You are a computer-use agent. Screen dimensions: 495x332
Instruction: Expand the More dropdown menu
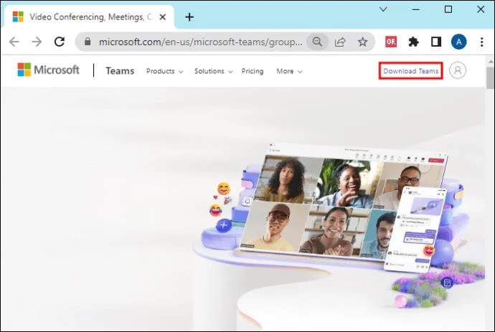pos(289,71)
